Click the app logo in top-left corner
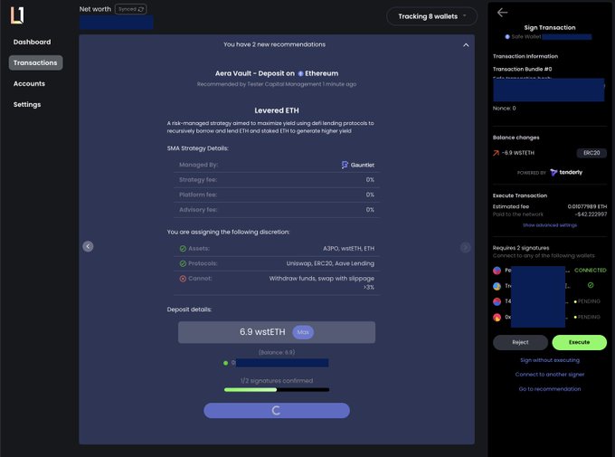615x457 pixels. pos(15,14)
